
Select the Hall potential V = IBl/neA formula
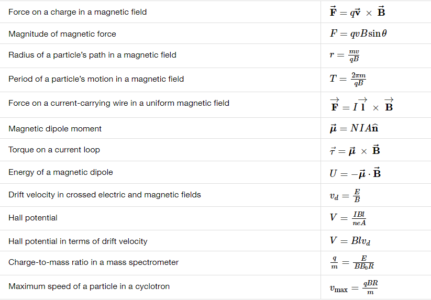[x=348, y=218]
